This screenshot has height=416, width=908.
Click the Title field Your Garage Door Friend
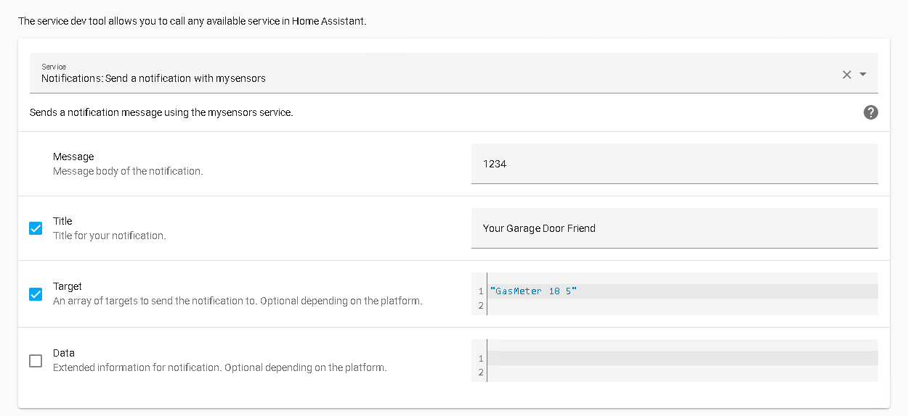point(674,228)
